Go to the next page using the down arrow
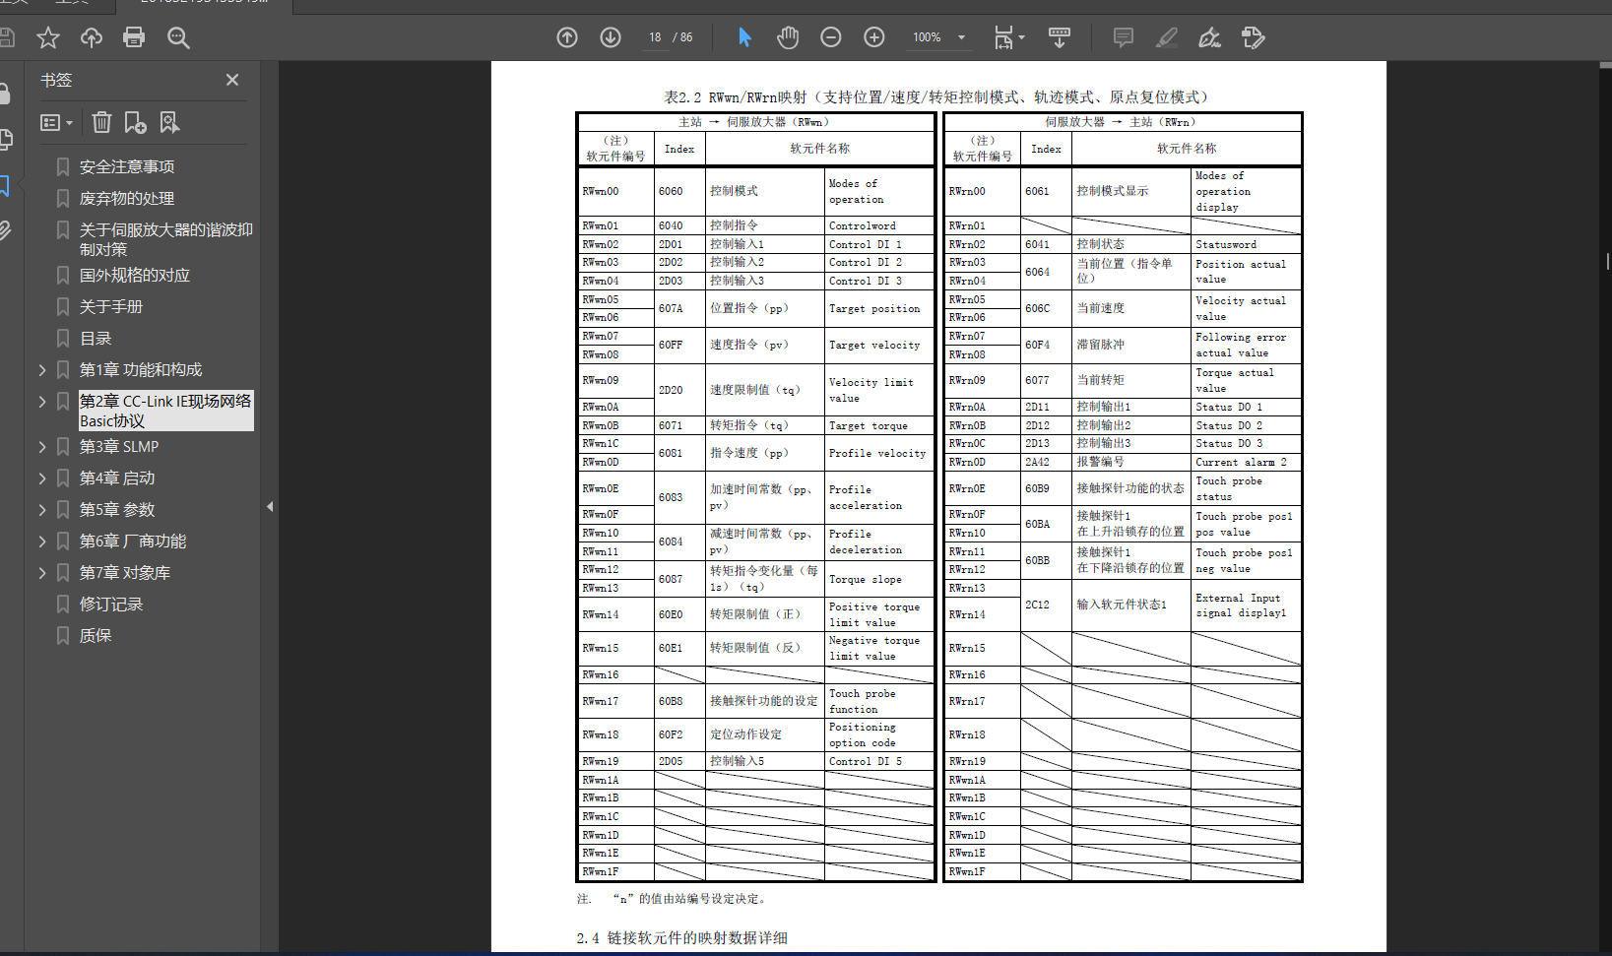Screen dimensions: 1612x956 coord(611,37)
